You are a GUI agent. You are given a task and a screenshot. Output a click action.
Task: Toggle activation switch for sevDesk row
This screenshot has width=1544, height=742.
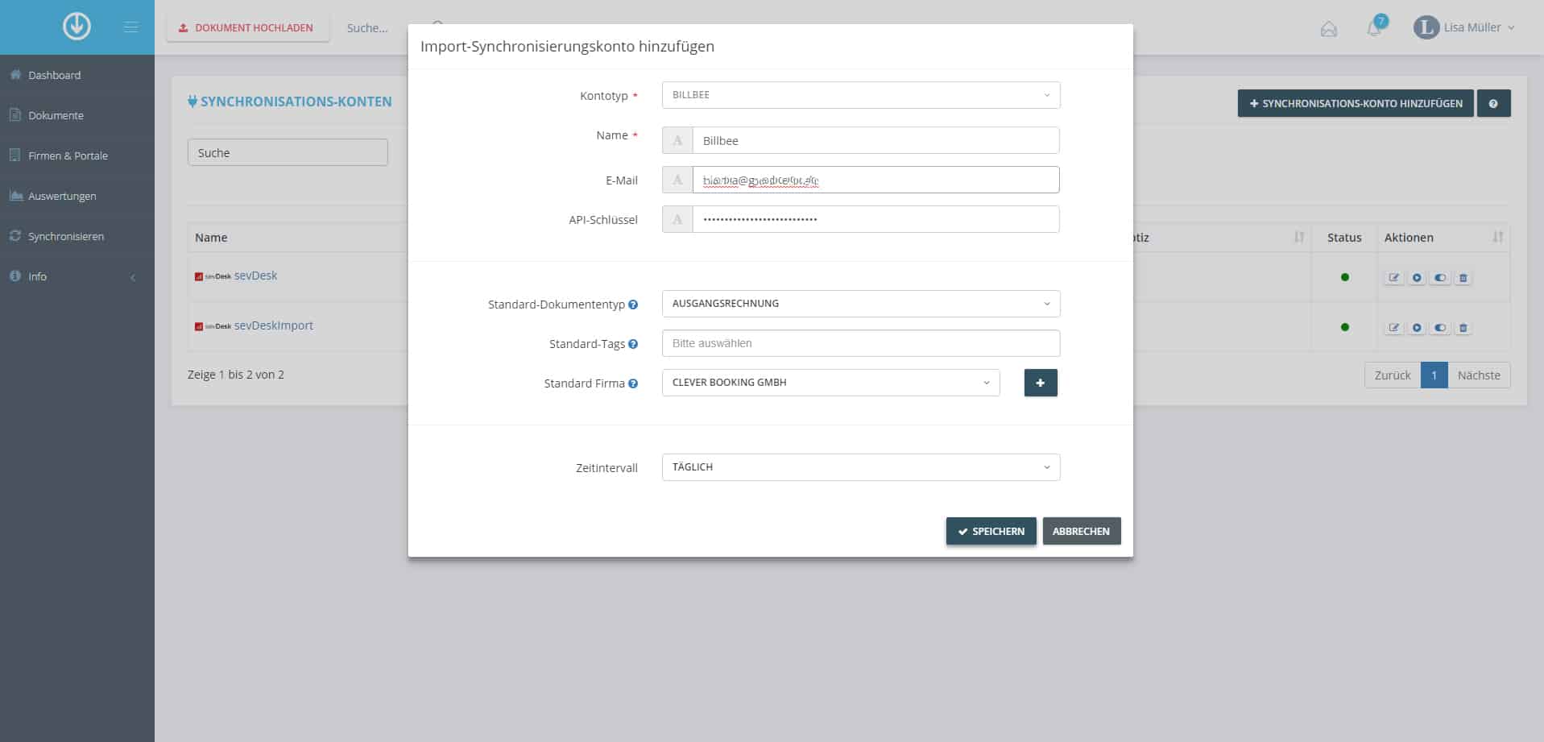pyautogui.click(x=1440, y=278)
